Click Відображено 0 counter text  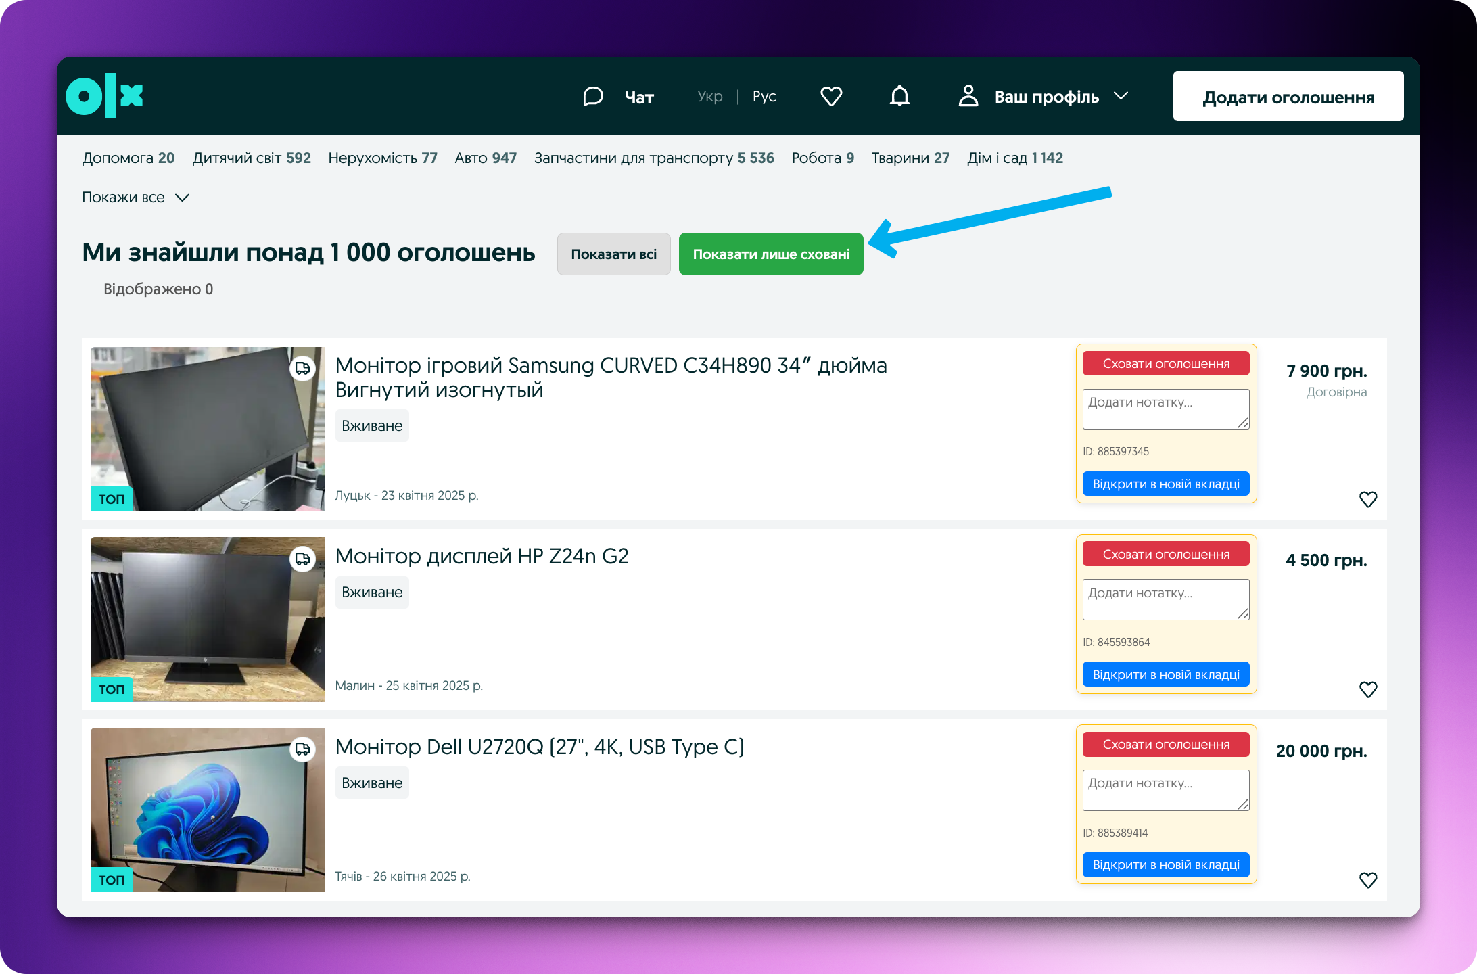[x=158, y=289]
